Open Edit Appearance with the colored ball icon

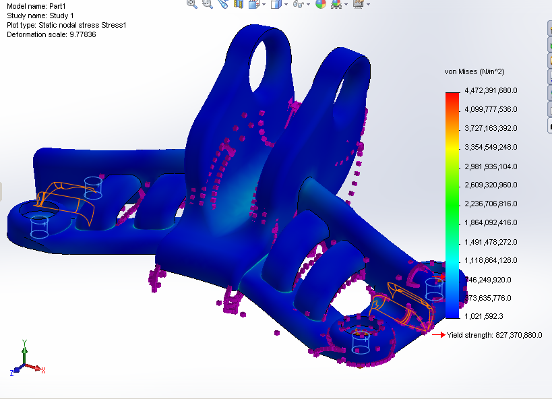[x=323, y=5]
